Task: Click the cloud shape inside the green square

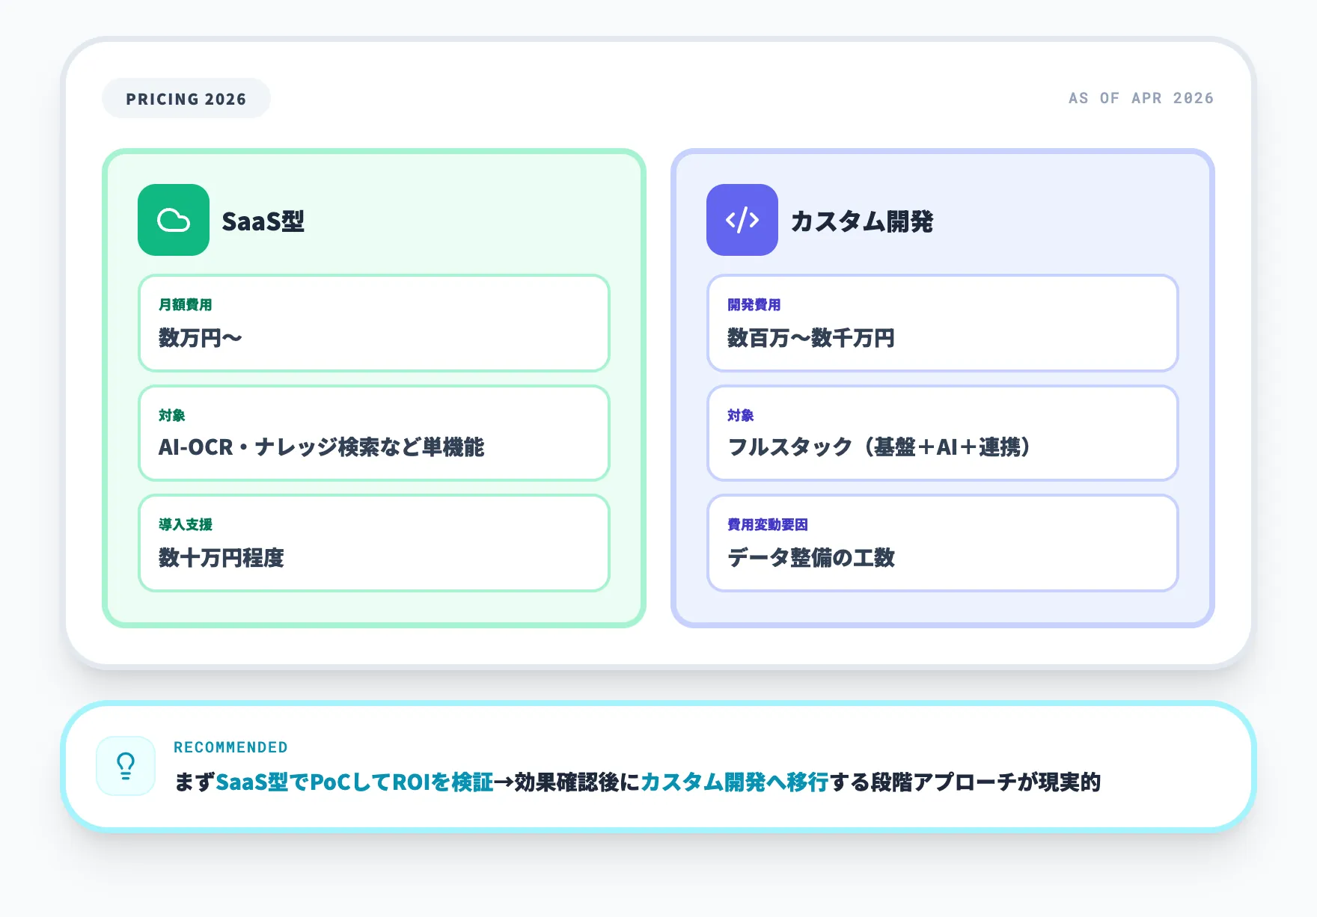Action: 172,221
